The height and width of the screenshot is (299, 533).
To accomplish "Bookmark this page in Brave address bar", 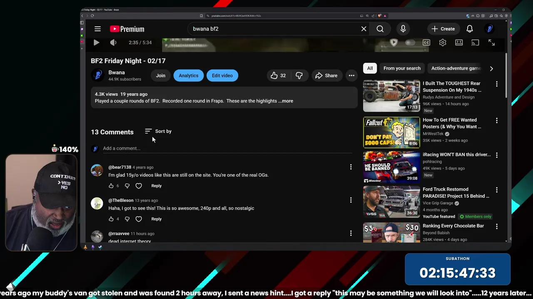I will pos(201,16).
